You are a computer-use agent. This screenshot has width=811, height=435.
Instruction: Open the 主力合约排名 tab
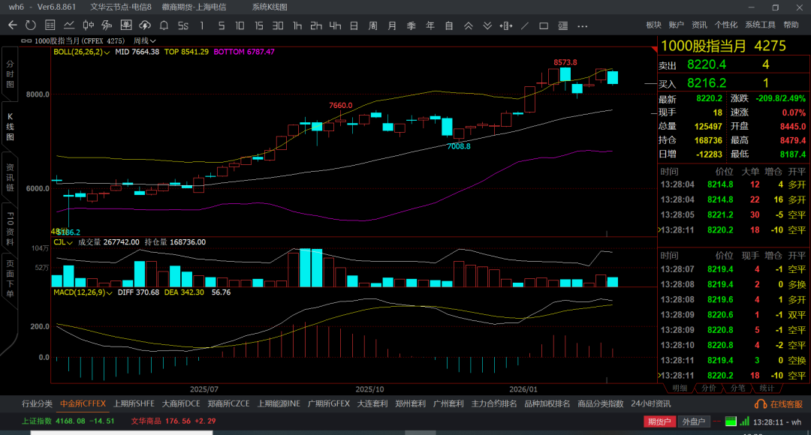(x=494, y=404)
